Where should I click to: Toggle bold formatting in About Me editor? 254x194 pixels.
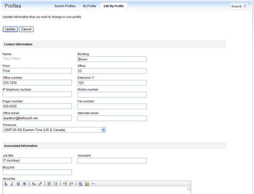(x=6, y=184)
